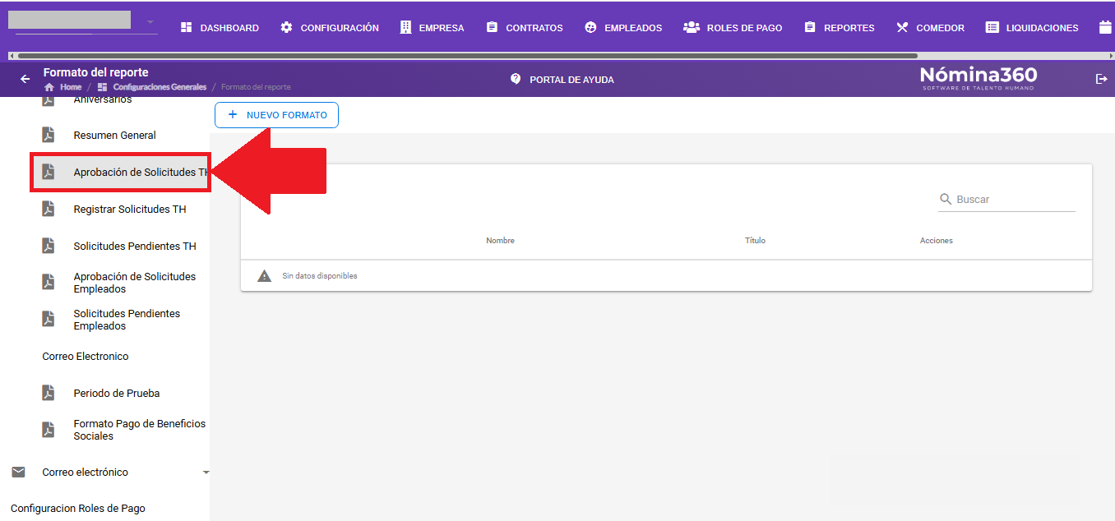Image resolution: width=1115 pixels, height=521 pixels.
Task: Click PDF icon beside Aprobación de Solicitudes Empleados
Action: (x=49, y=282)
